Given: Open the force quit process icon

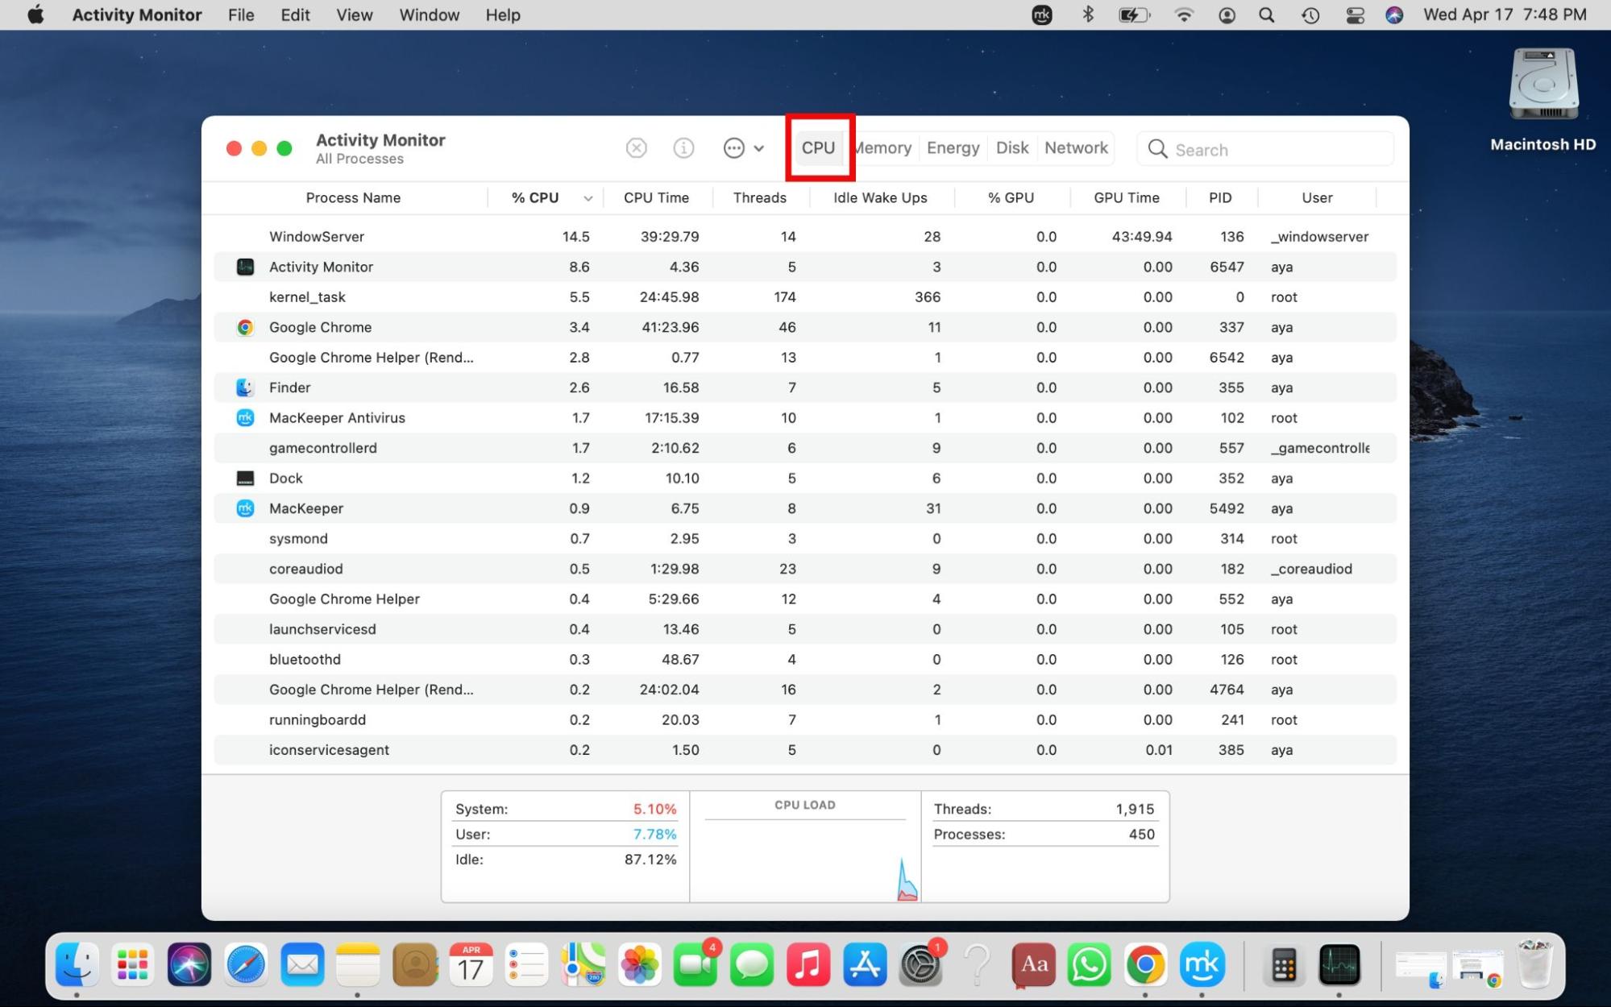Looking at the screenshot, I should click(636, 148).
